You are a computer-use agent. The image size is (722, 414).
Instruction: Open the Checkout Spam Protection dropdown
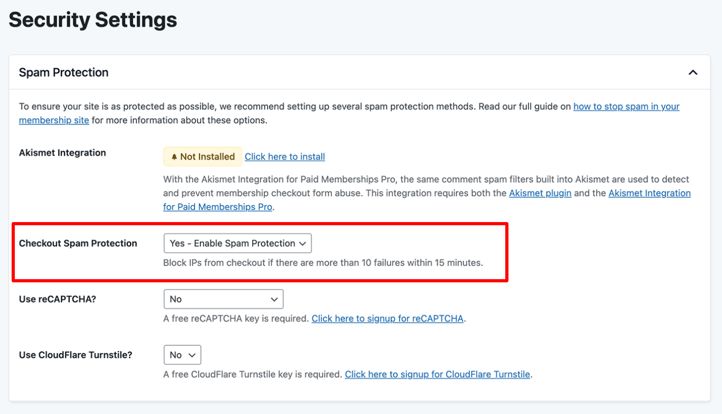[237, 243]
